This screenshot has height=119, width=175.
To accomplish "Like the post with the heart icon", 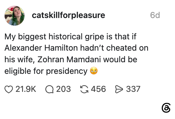I will tap(9, 89).
